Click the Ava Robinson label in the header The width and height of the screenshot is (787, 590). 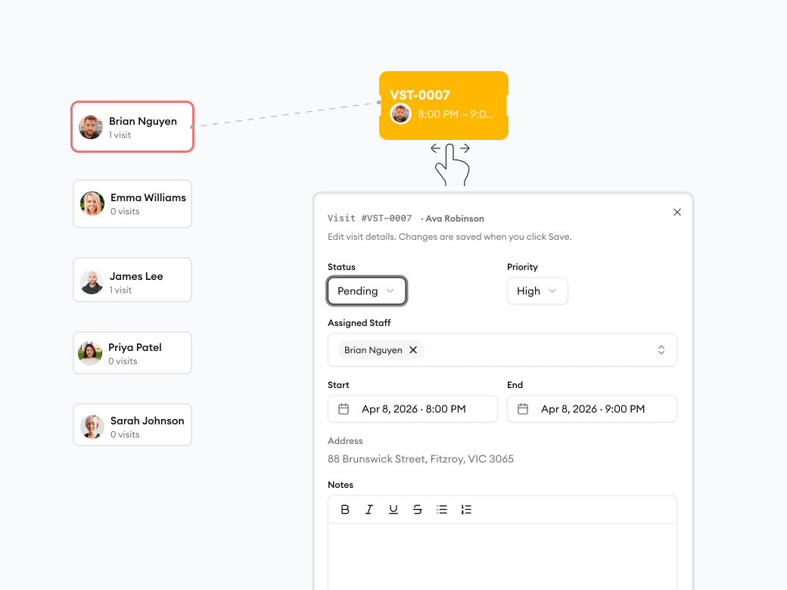(453, 218)
